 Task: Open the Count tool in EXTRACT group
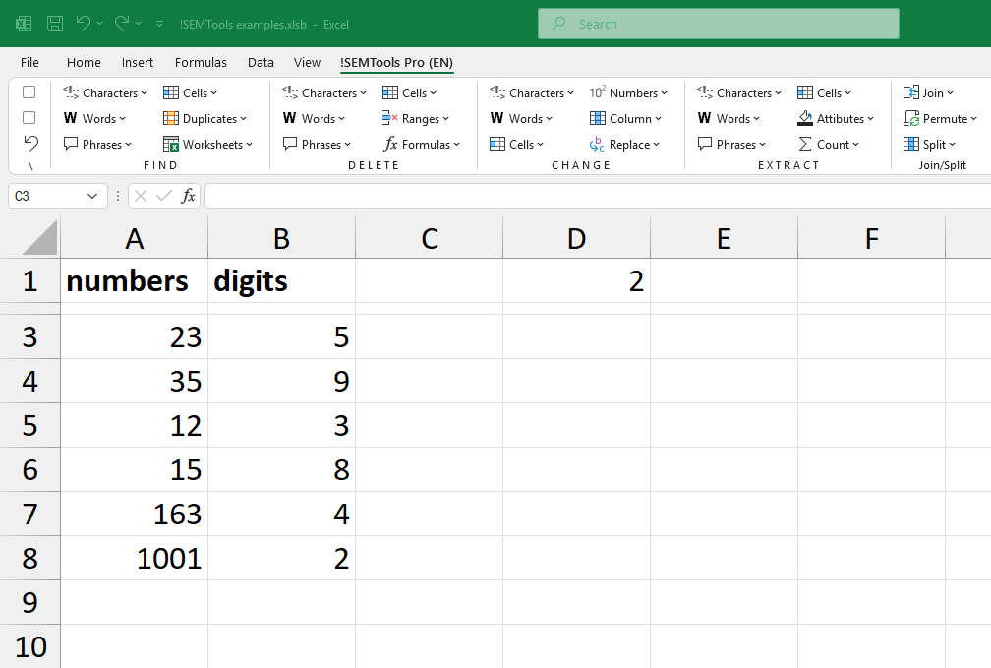(x=831, y=144)
